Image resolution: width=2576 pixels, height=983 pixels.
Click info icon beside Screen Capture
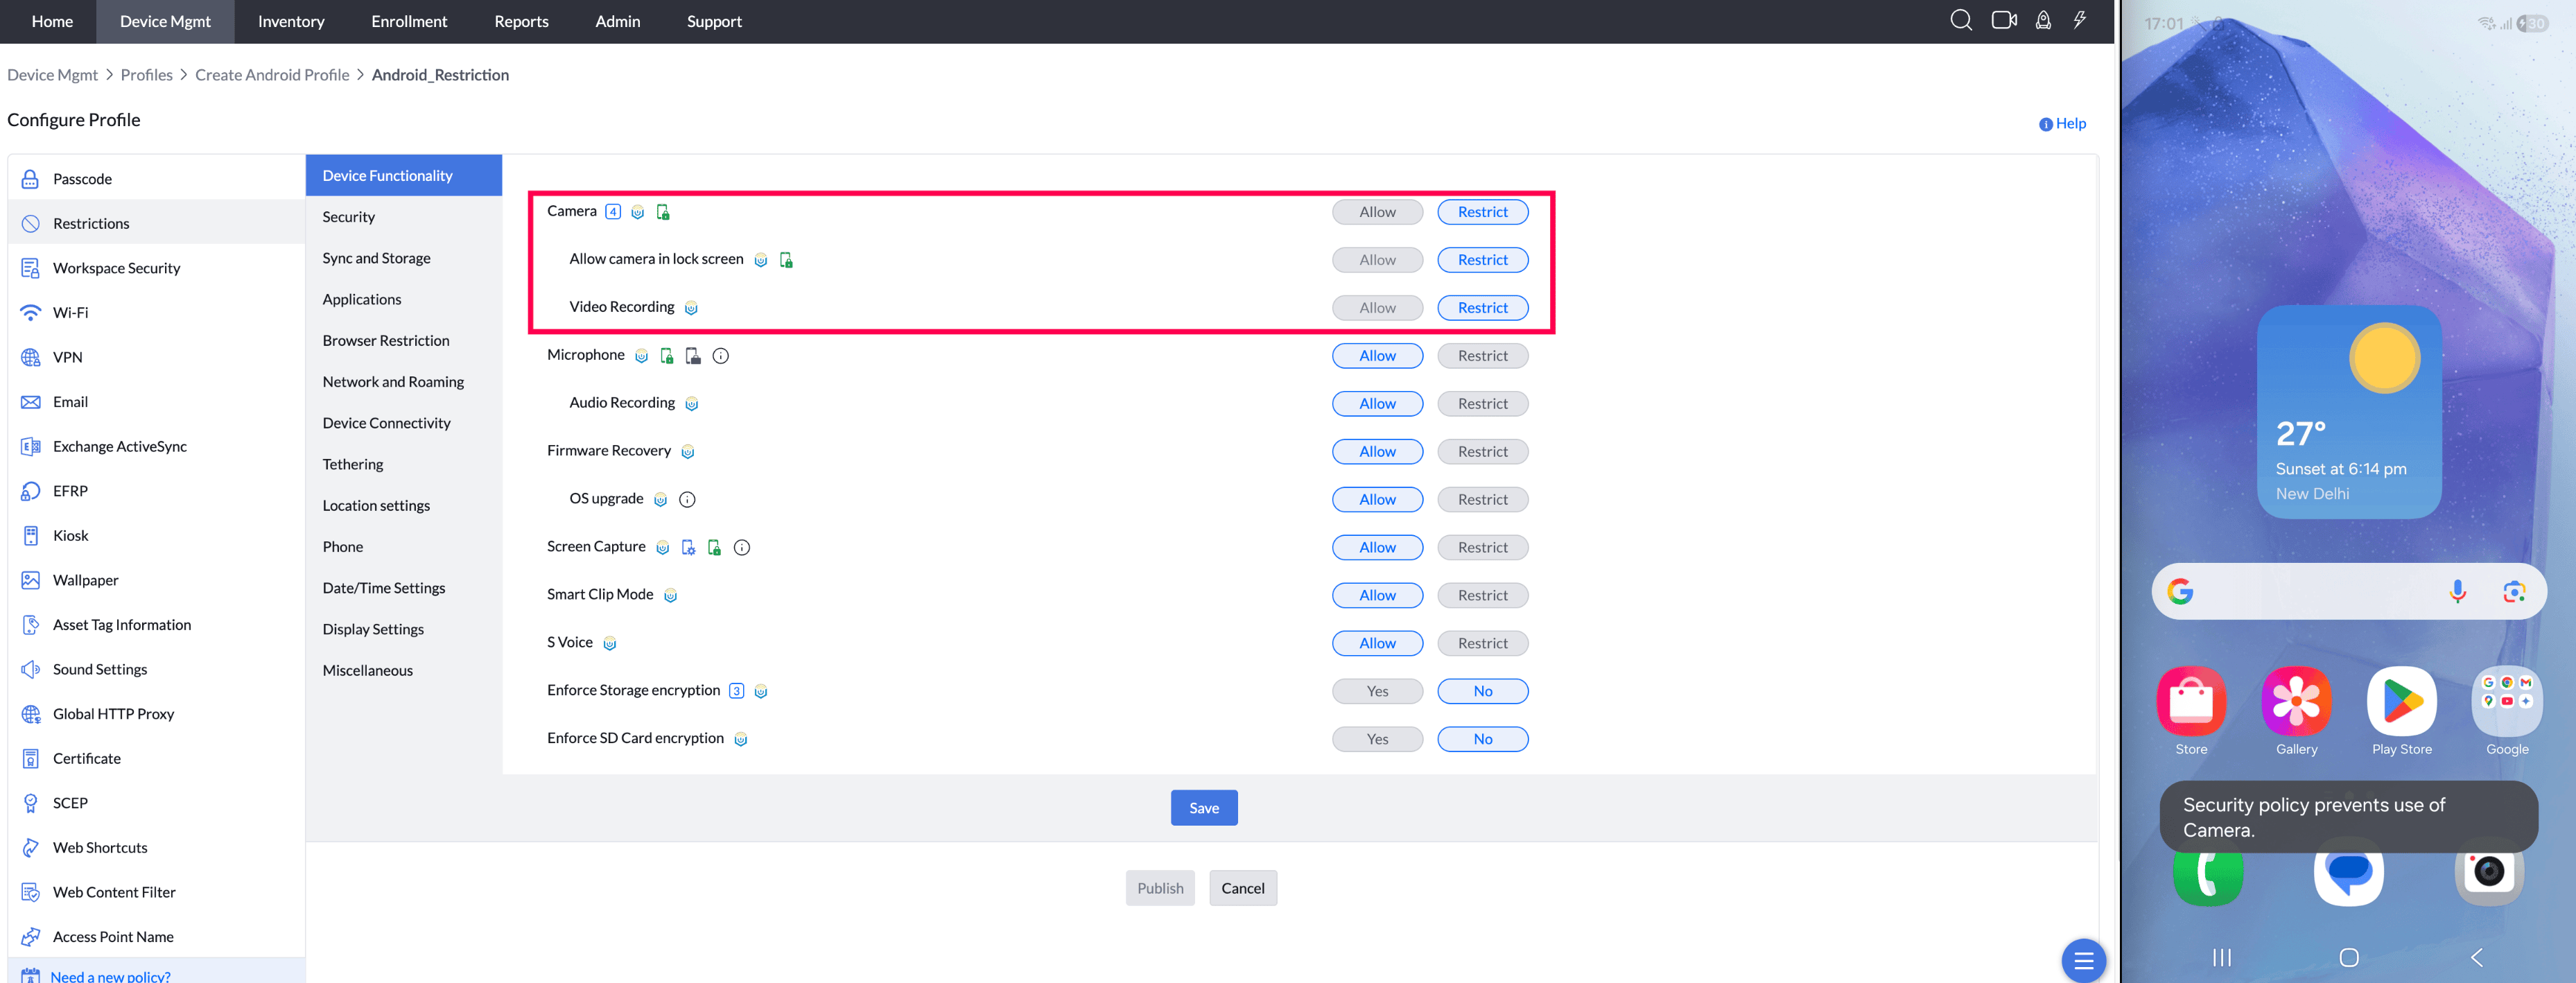741,548
